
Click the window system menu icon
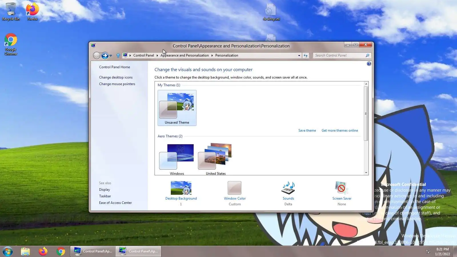click(x=93, y=45)
